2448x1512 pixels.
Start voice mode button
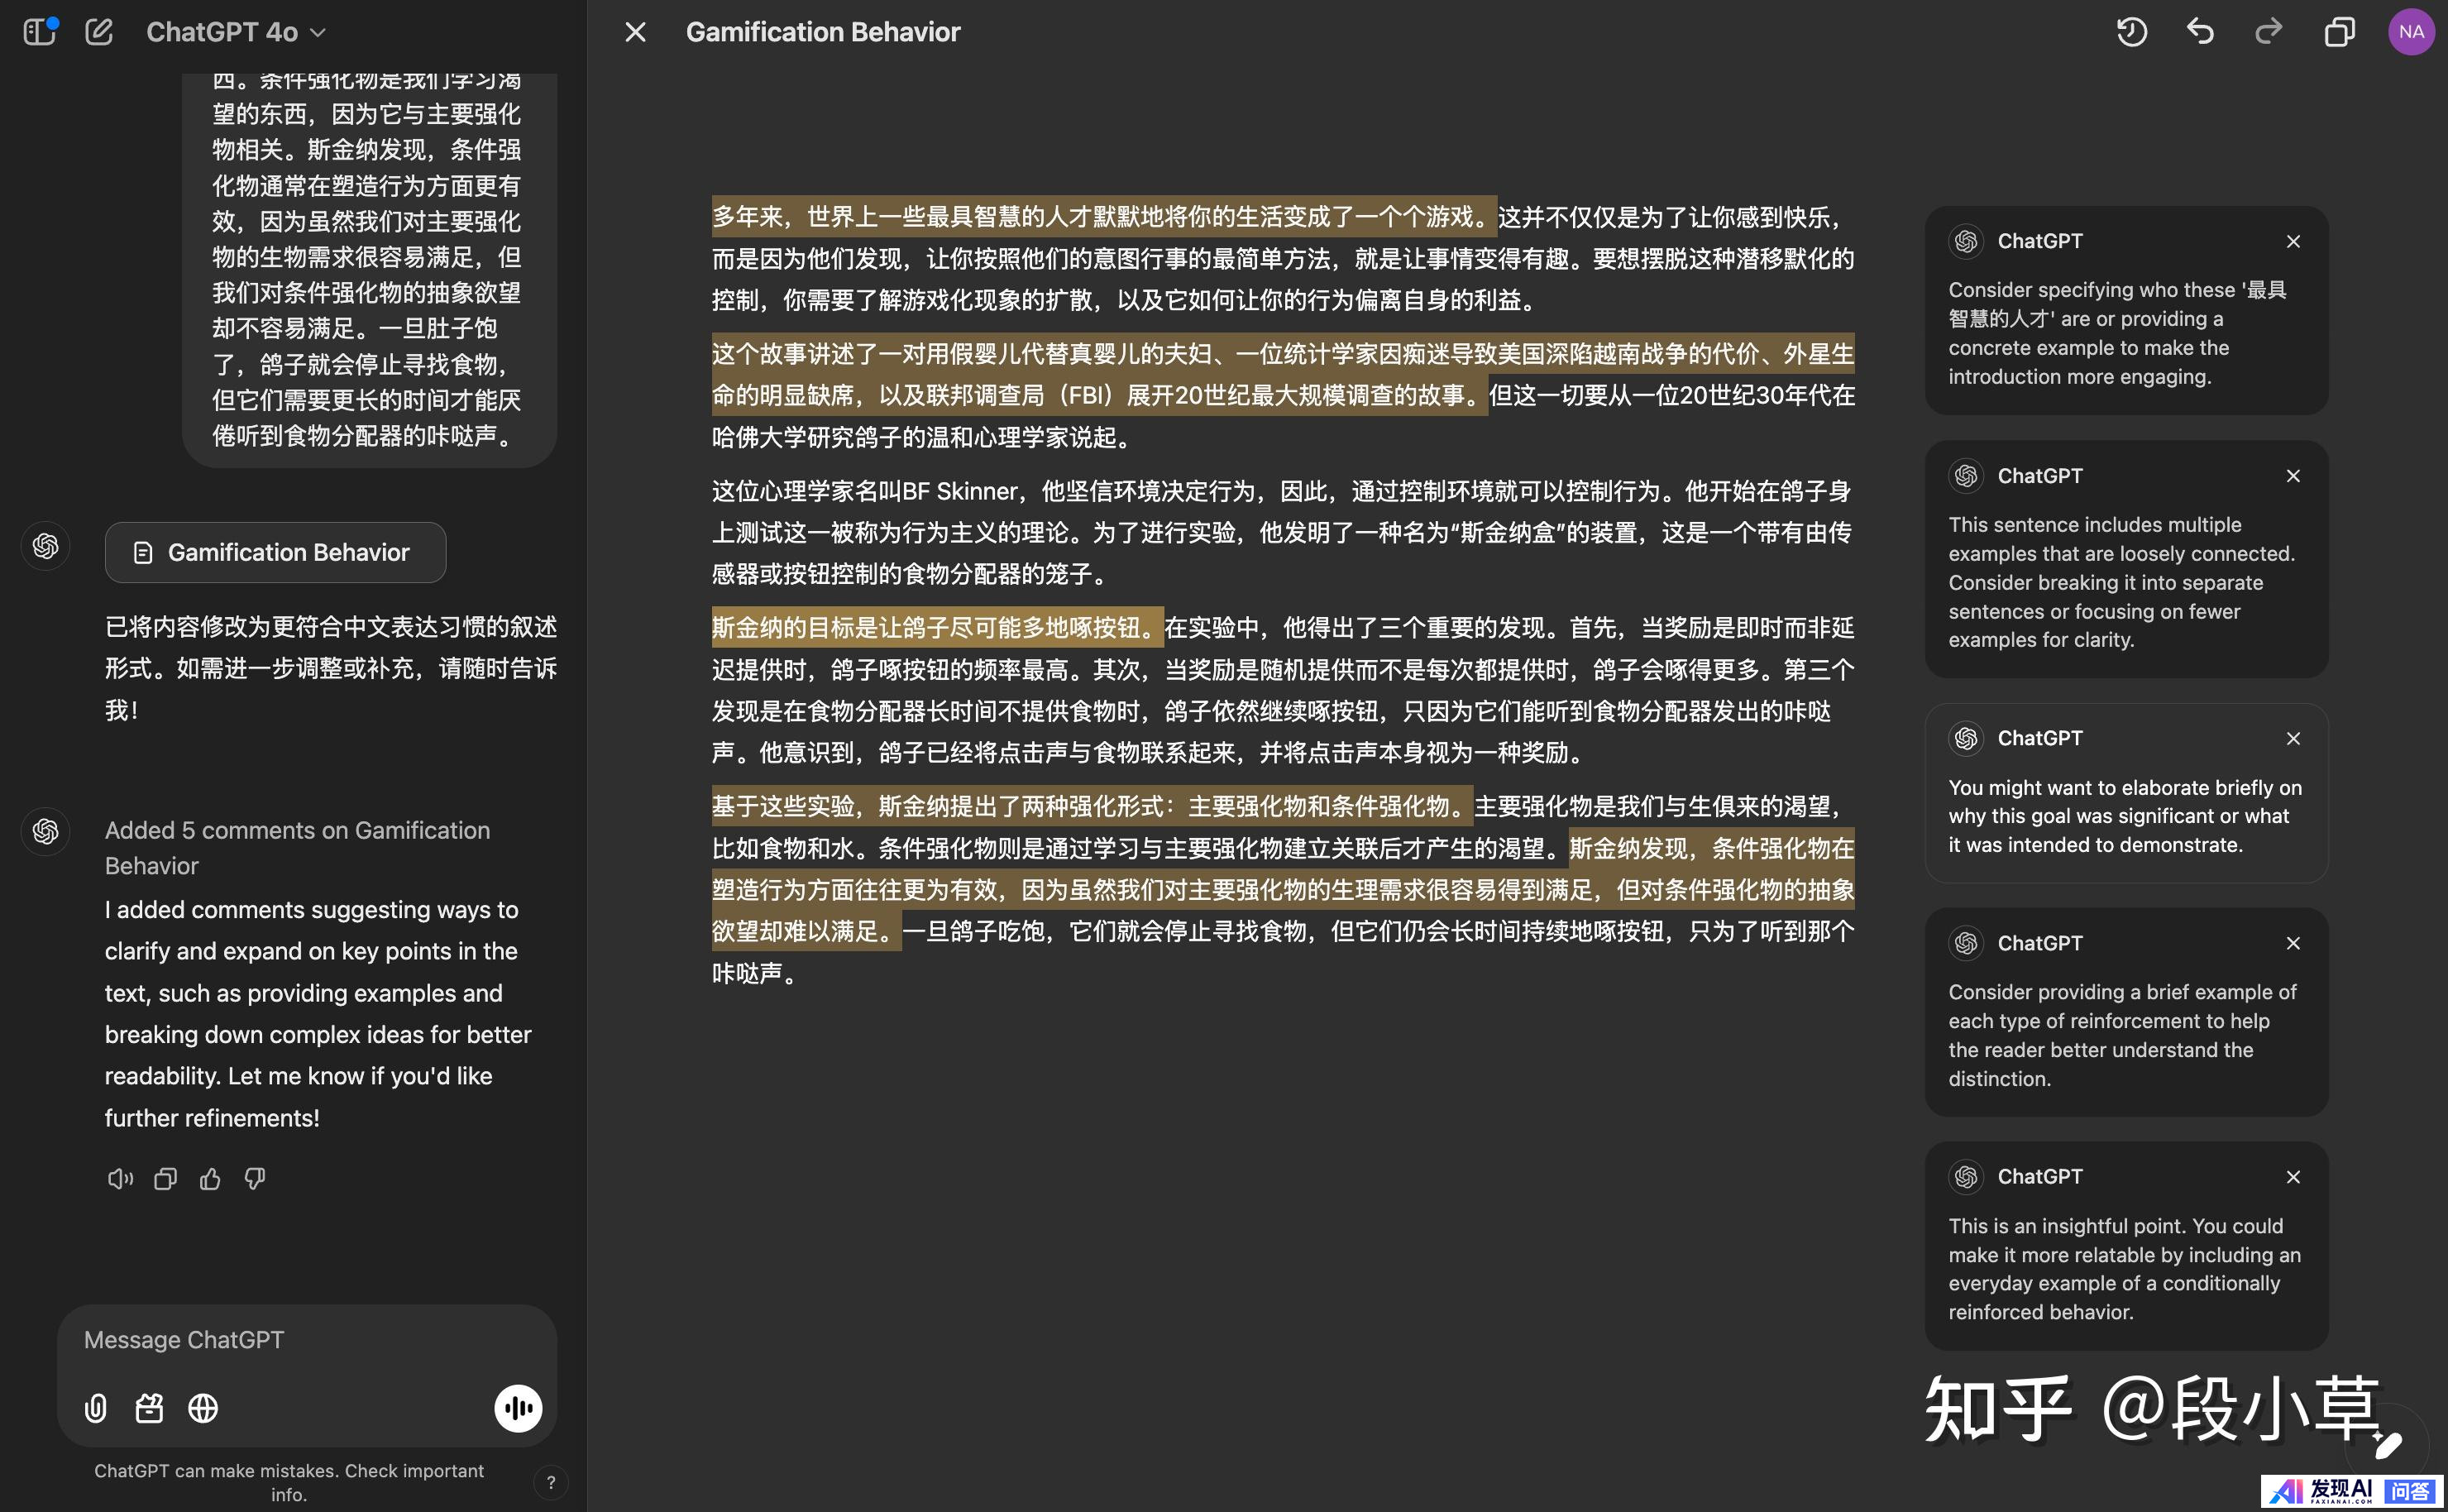click(518, 1408)
